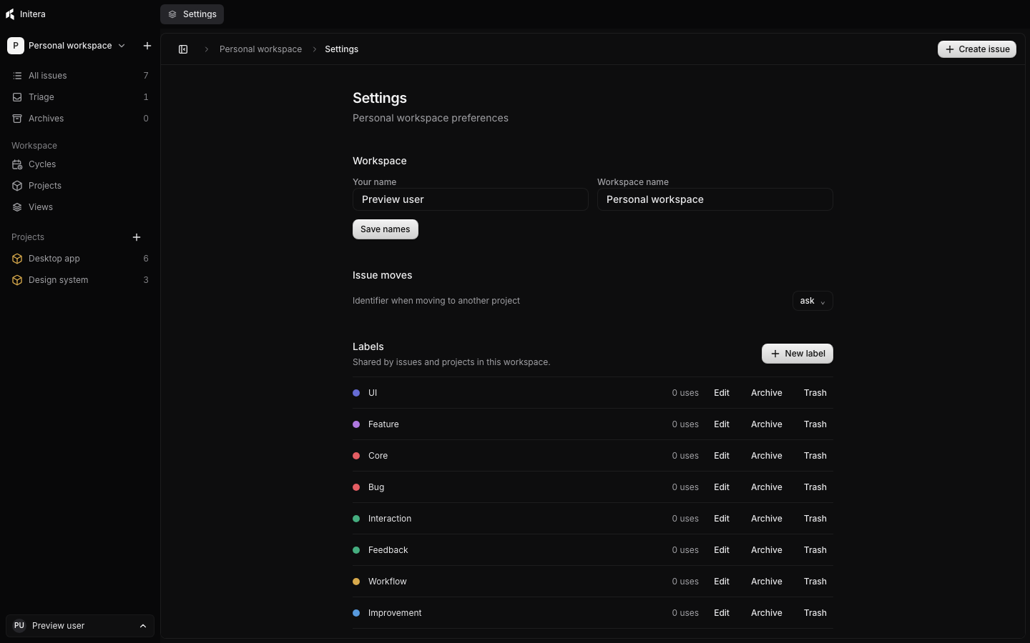This screenshot has height=643, width=1030.
Task: Click the Views layers icon
Action: (17, 207)
